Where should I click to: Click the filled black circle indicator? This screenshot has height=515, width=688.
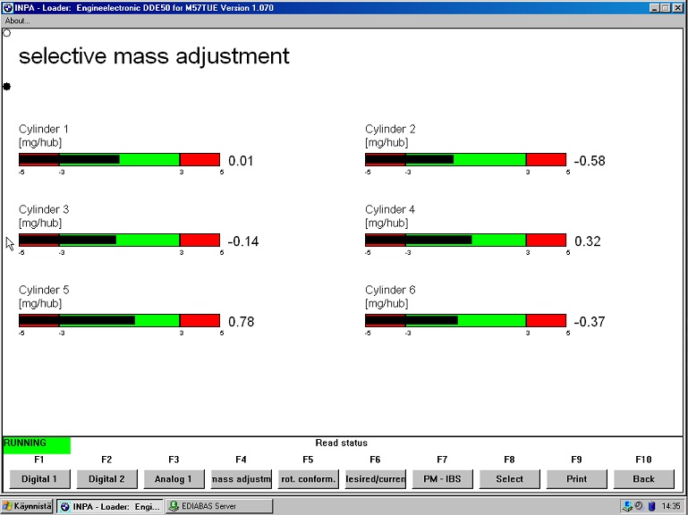coord(7,86)
